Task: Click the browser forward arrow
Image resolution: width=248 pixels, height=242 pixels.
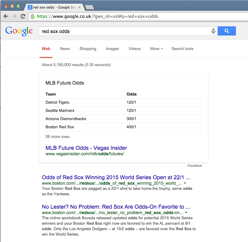Action: click(14, 16)
